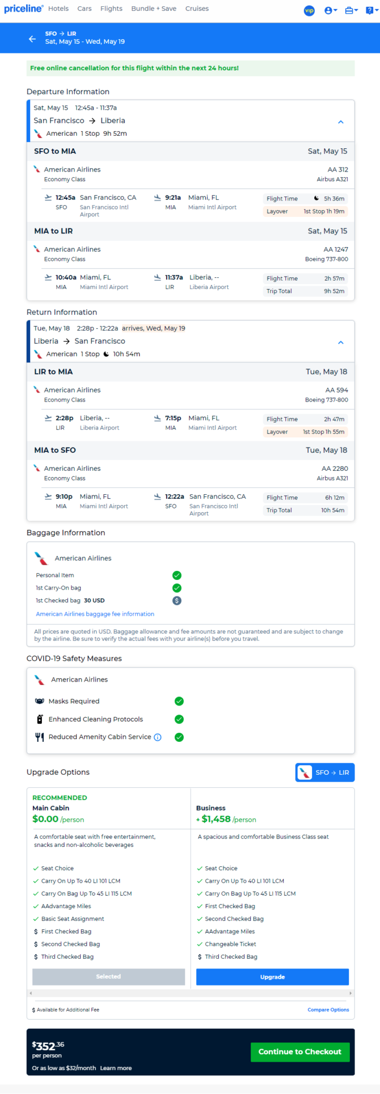Open the Bundle + Save tab
This screenshot has width=380, height=1094.
point(154,9)
